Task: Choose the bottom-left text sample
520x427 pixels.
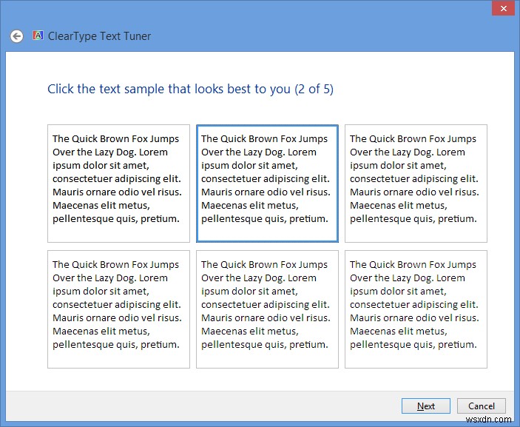Action: click(x=119, y=309)
